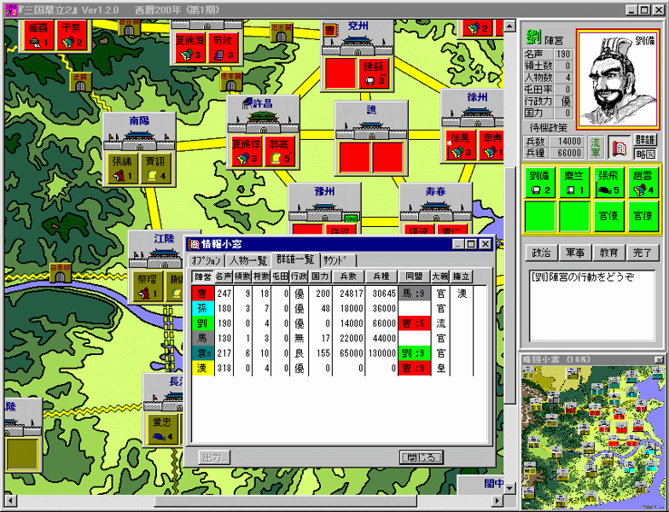Click the 徐州 castle icon on map
Image resolution: width=669 pixels, height=512 pixels.
473,116
